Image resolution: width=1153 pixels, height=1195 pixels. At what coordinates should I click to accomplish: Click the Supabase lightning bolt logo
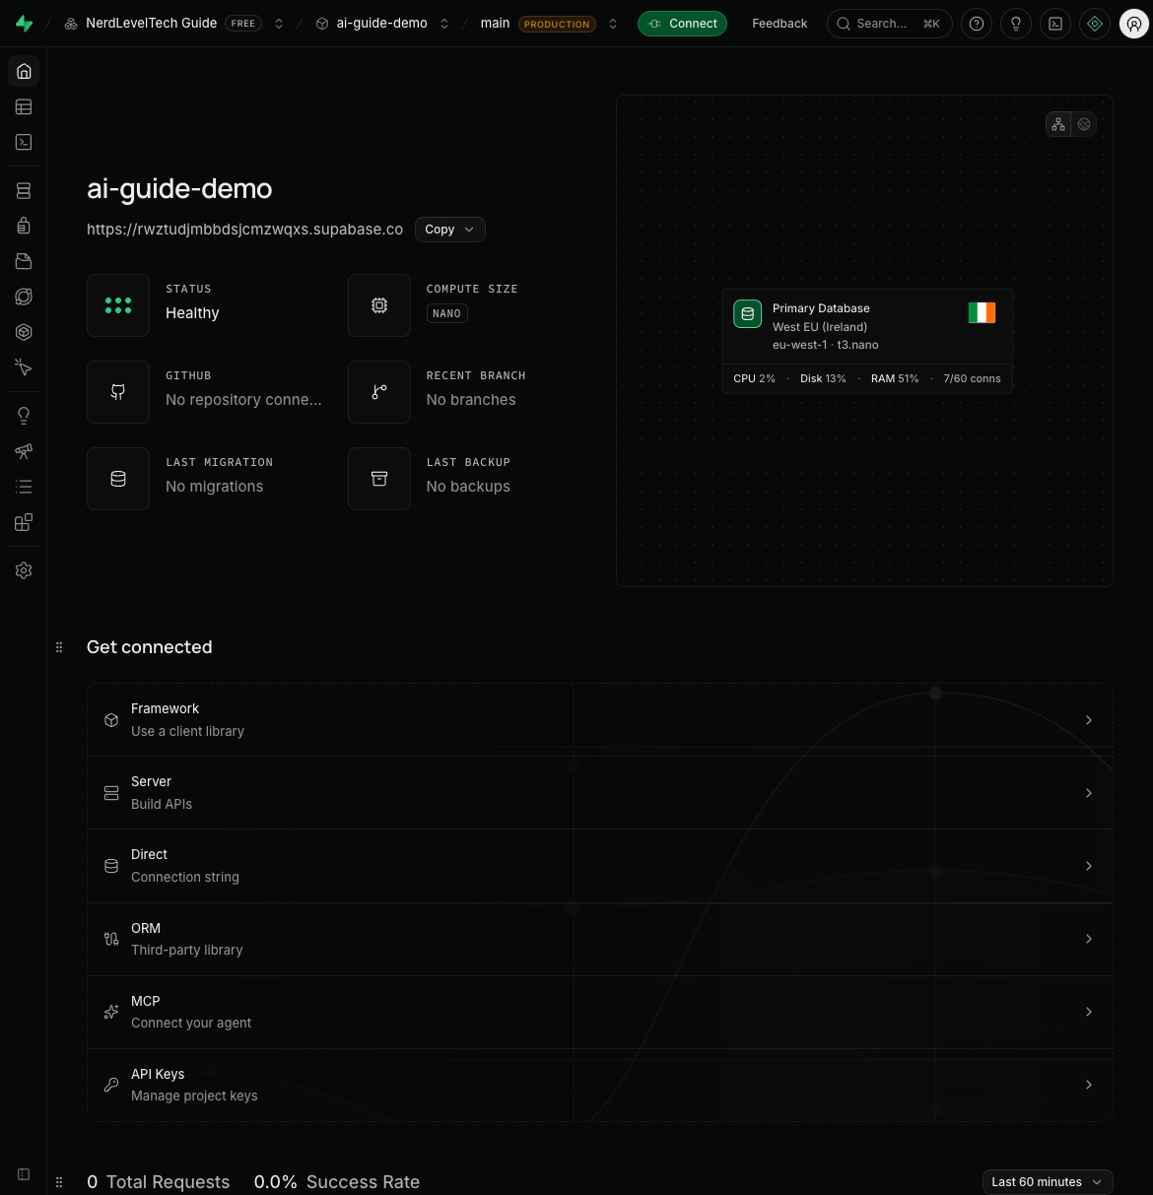tap(24, 24)
